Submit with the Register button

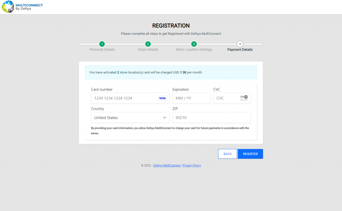pos(250,154)
